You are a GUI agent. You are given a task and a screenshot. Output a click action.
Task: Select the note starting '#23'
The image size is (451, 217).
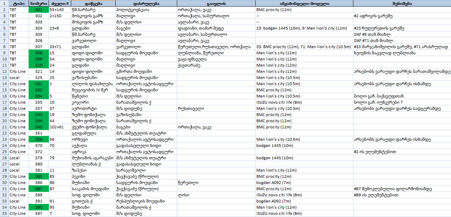click(402, 28)
